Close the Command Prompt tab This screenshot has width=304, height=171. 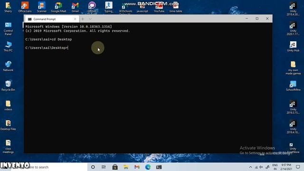click(x=75, y=19)
